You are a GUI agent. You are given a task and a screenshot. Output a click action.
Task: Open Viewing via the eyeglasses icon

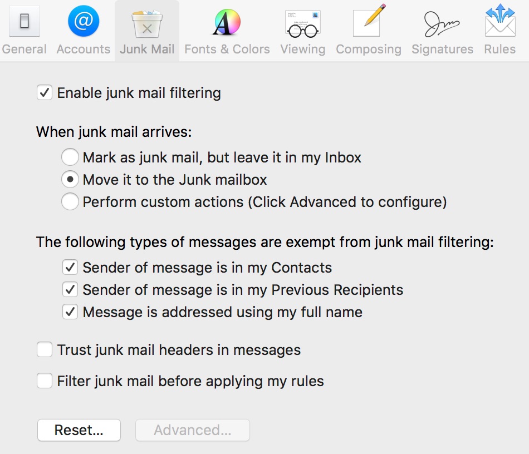coord(302,23)
